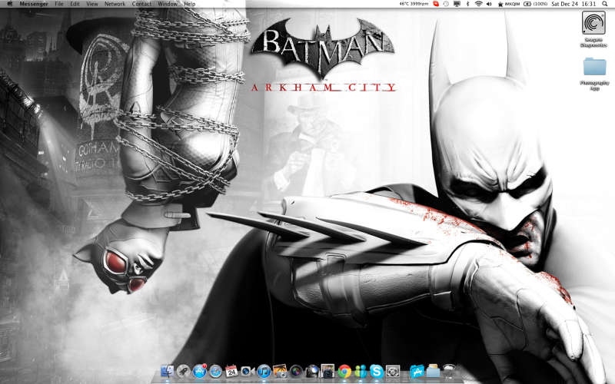Open Skype from the dock

tap(376, 371)
